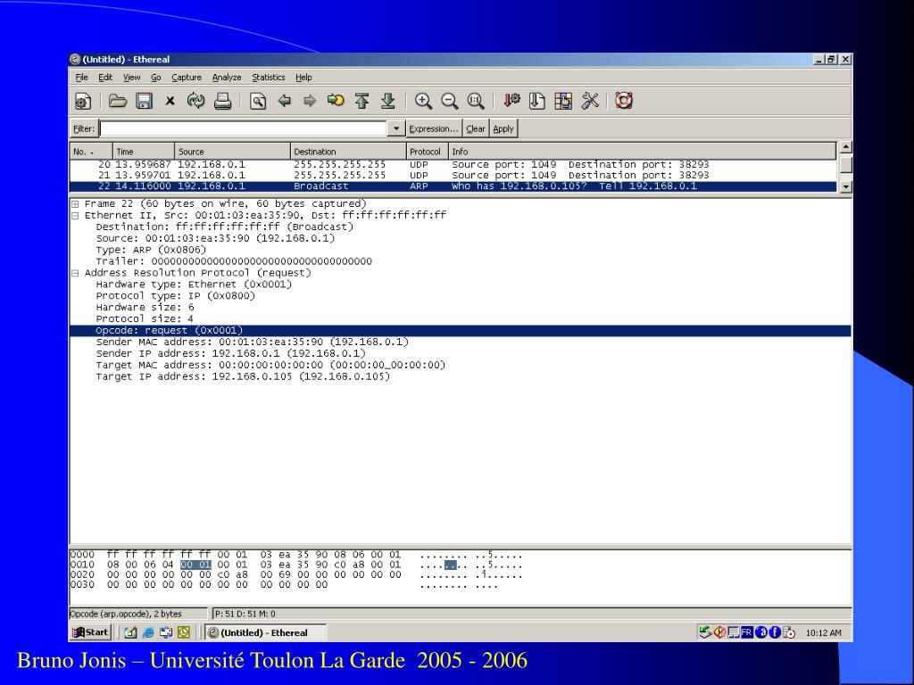The image size is (914, 685).
Task: Click the Clear filter button
Action: 475,128
